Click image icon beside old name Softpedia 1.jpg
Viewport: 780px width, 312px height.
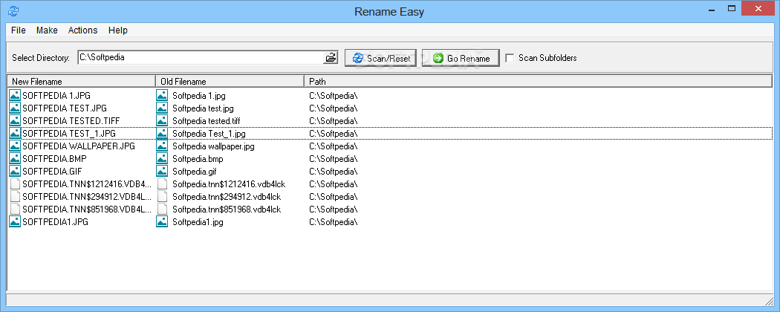(162, 95)
